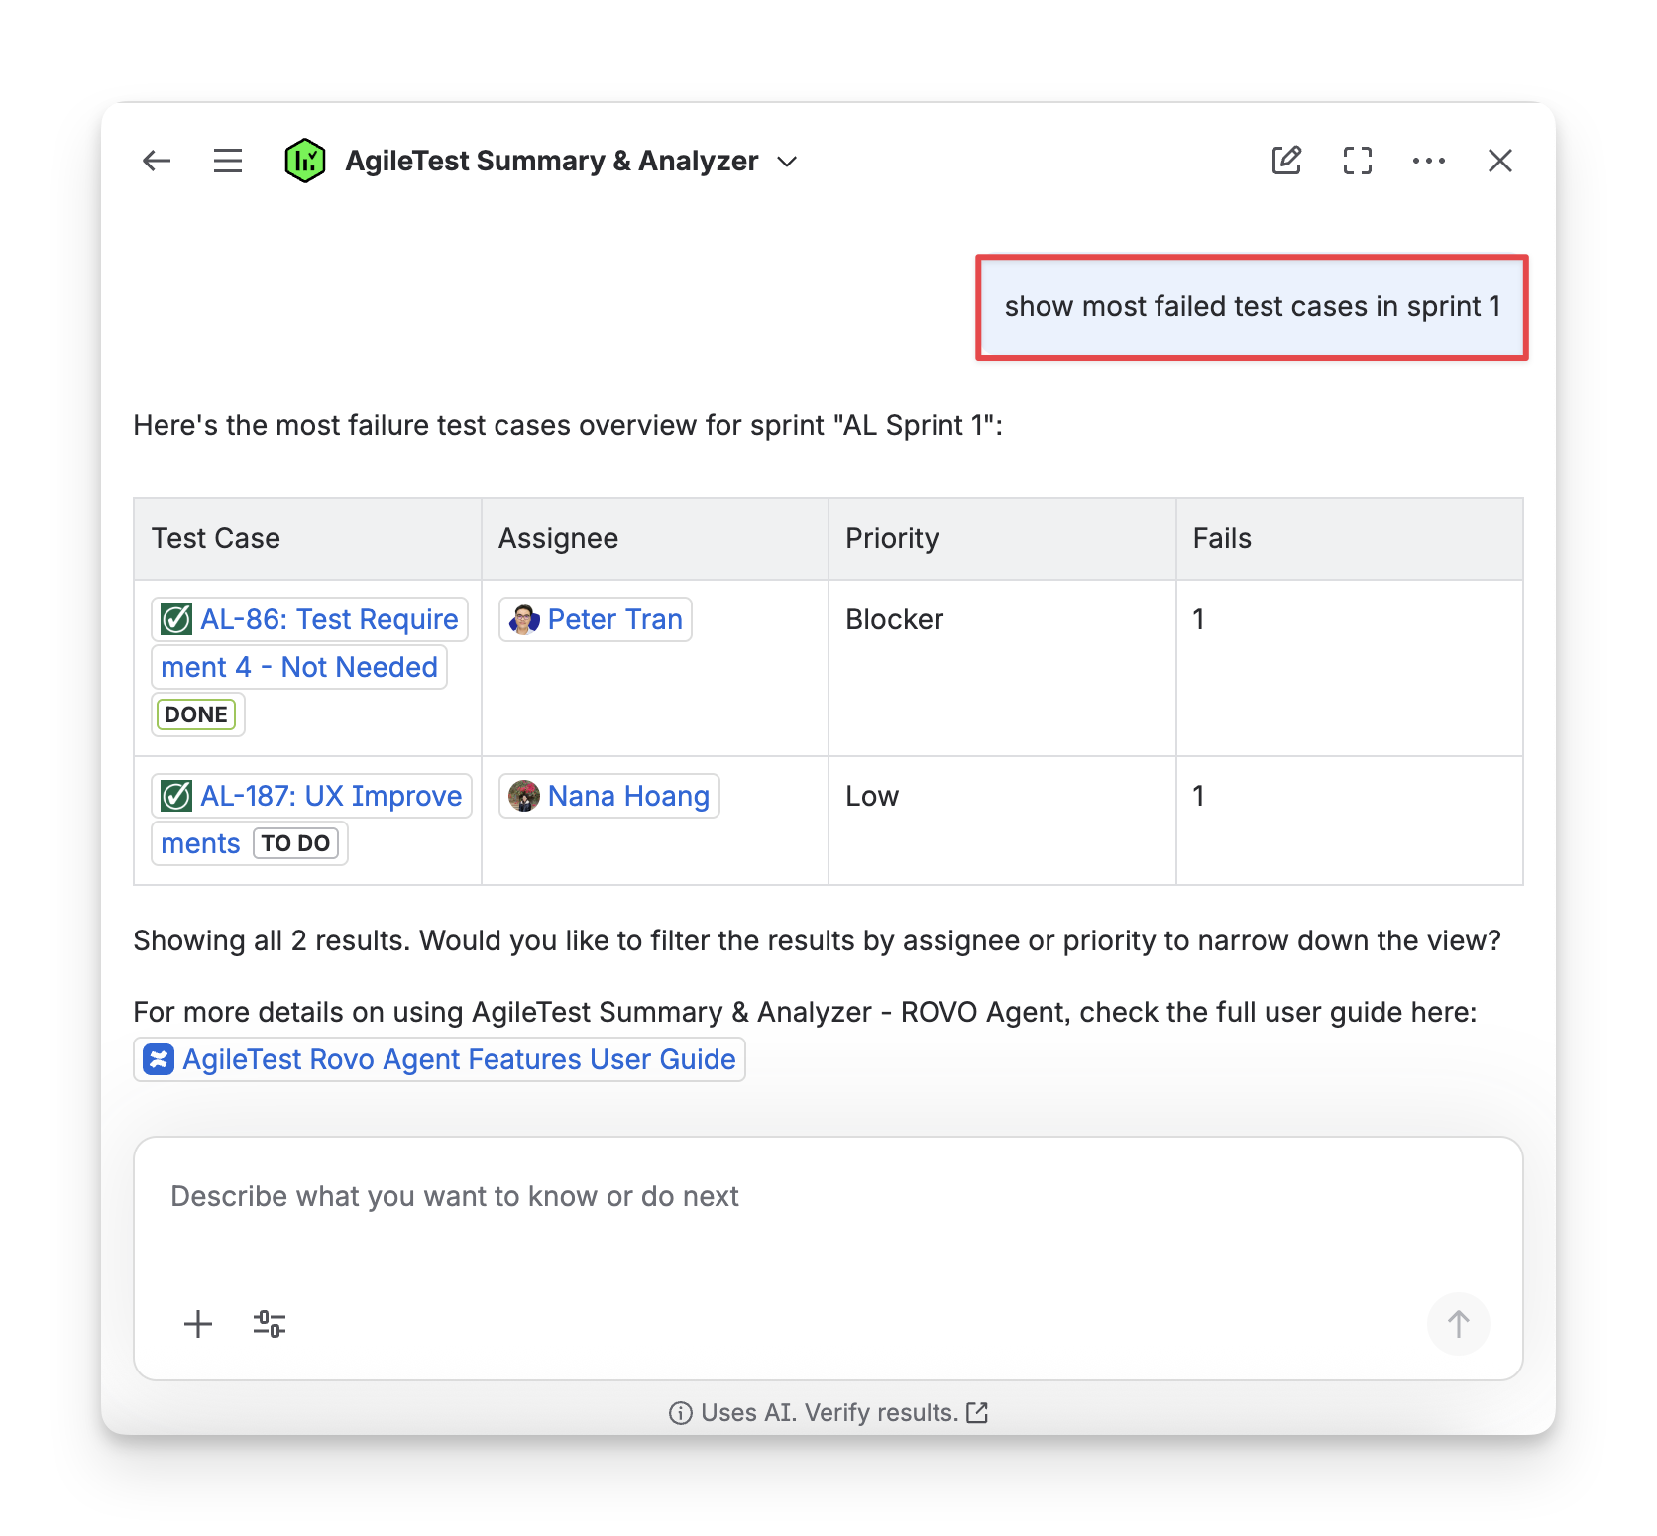The height and width of the screenshot is (1536, 1657).
Task: Start a new chat with edit icon
Action: pos(1286,161)
